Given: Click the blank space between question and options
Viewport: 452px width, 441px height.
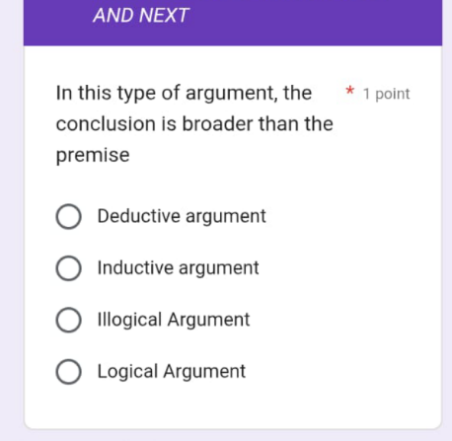Looking at the screenshot, I should point(233,184).
